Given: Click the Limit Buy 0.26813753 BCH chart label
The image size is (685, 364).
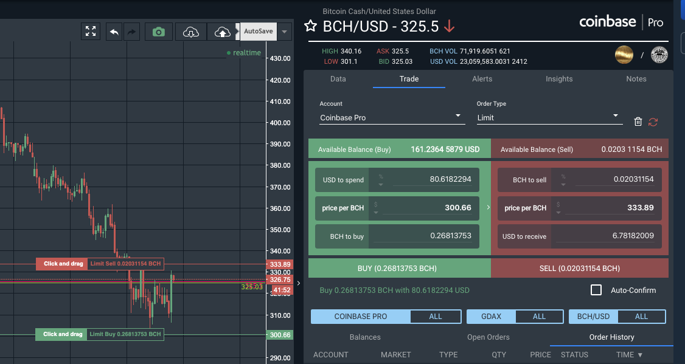Looking at the screenshot, I should [125, 334].
